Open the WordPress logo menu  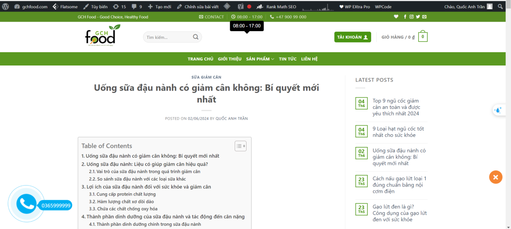[x=5, y=6]
